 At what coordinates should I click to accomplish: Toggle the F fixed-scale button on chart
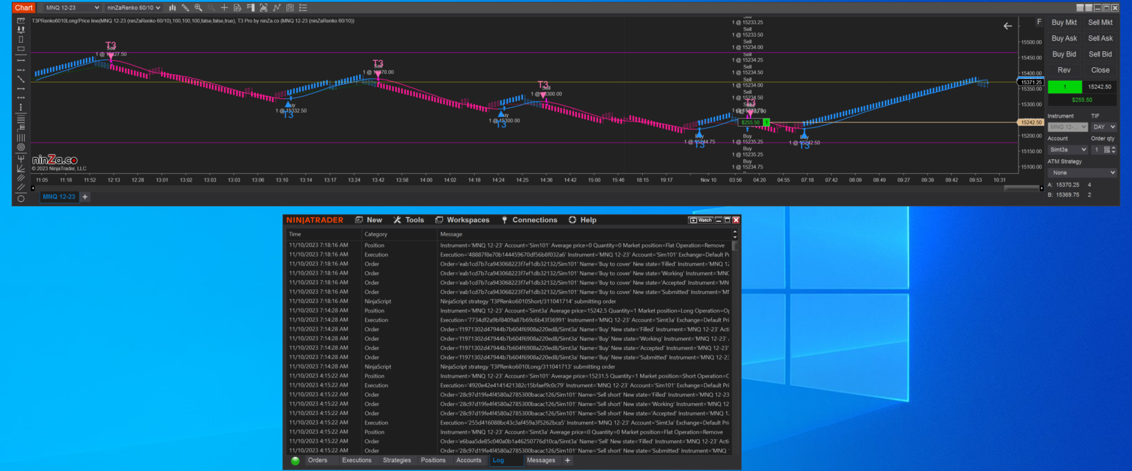coord(1039,22)
